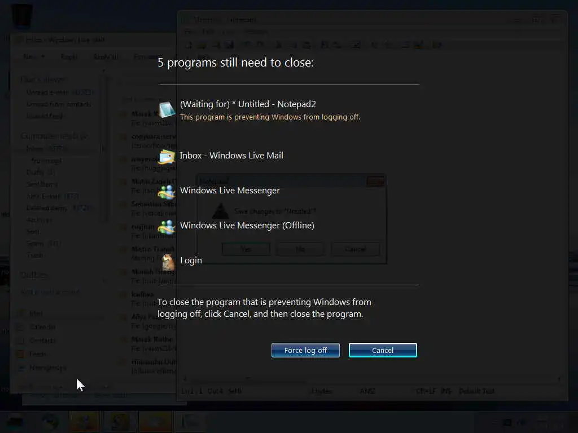578x433 pixels.
Task: Click No in the dimmed Notepad2 save dialog
Action: click(300, 249)
